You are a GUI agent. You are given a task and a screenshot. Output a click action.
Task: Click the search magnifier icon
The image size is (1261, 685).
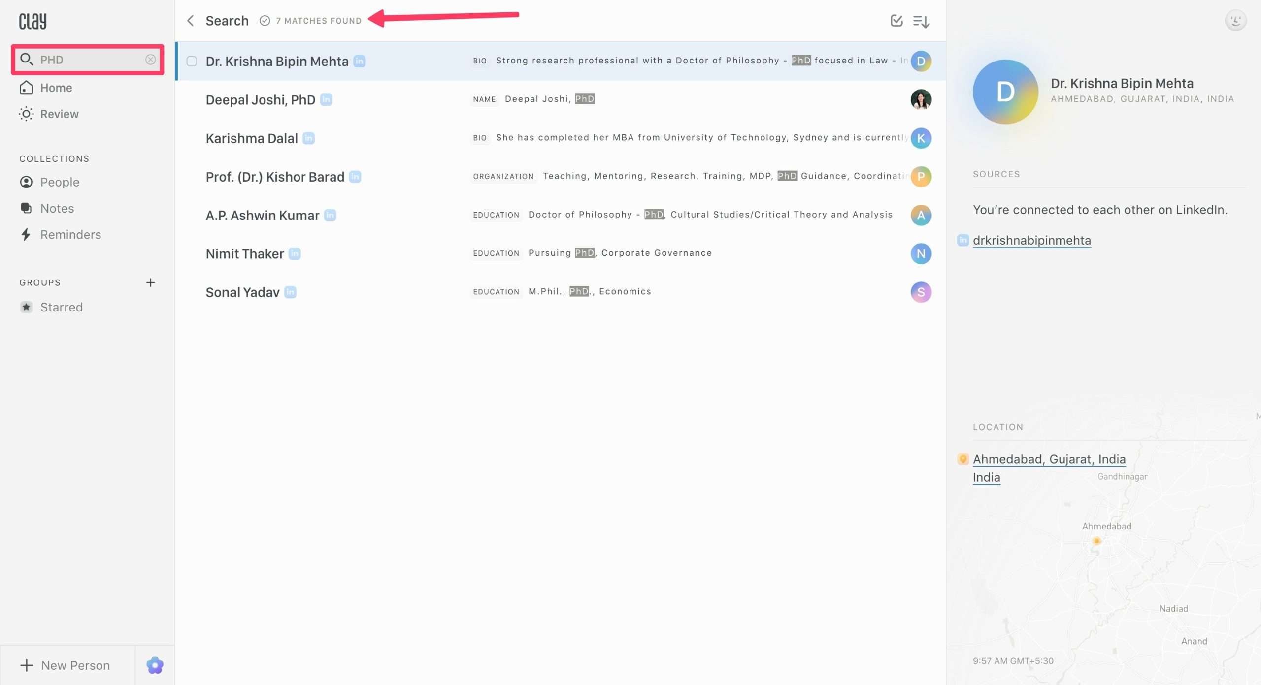[x=26, y=60]
